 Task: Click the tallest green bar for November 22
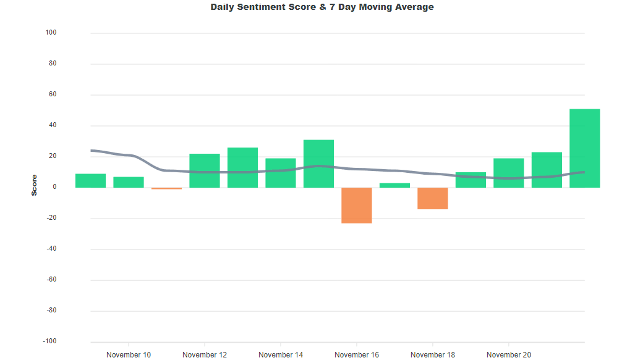[584, 148]
